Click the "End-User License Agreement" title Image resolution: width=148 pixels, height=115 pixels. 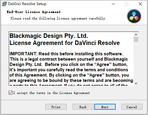pos(34,12)
